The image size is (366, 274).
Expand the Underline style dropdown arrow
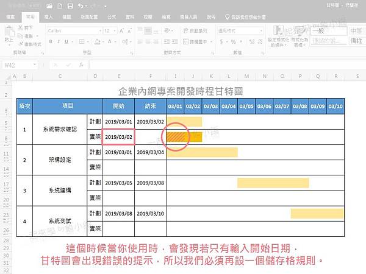pyautogui.click(x=73, y=42)
